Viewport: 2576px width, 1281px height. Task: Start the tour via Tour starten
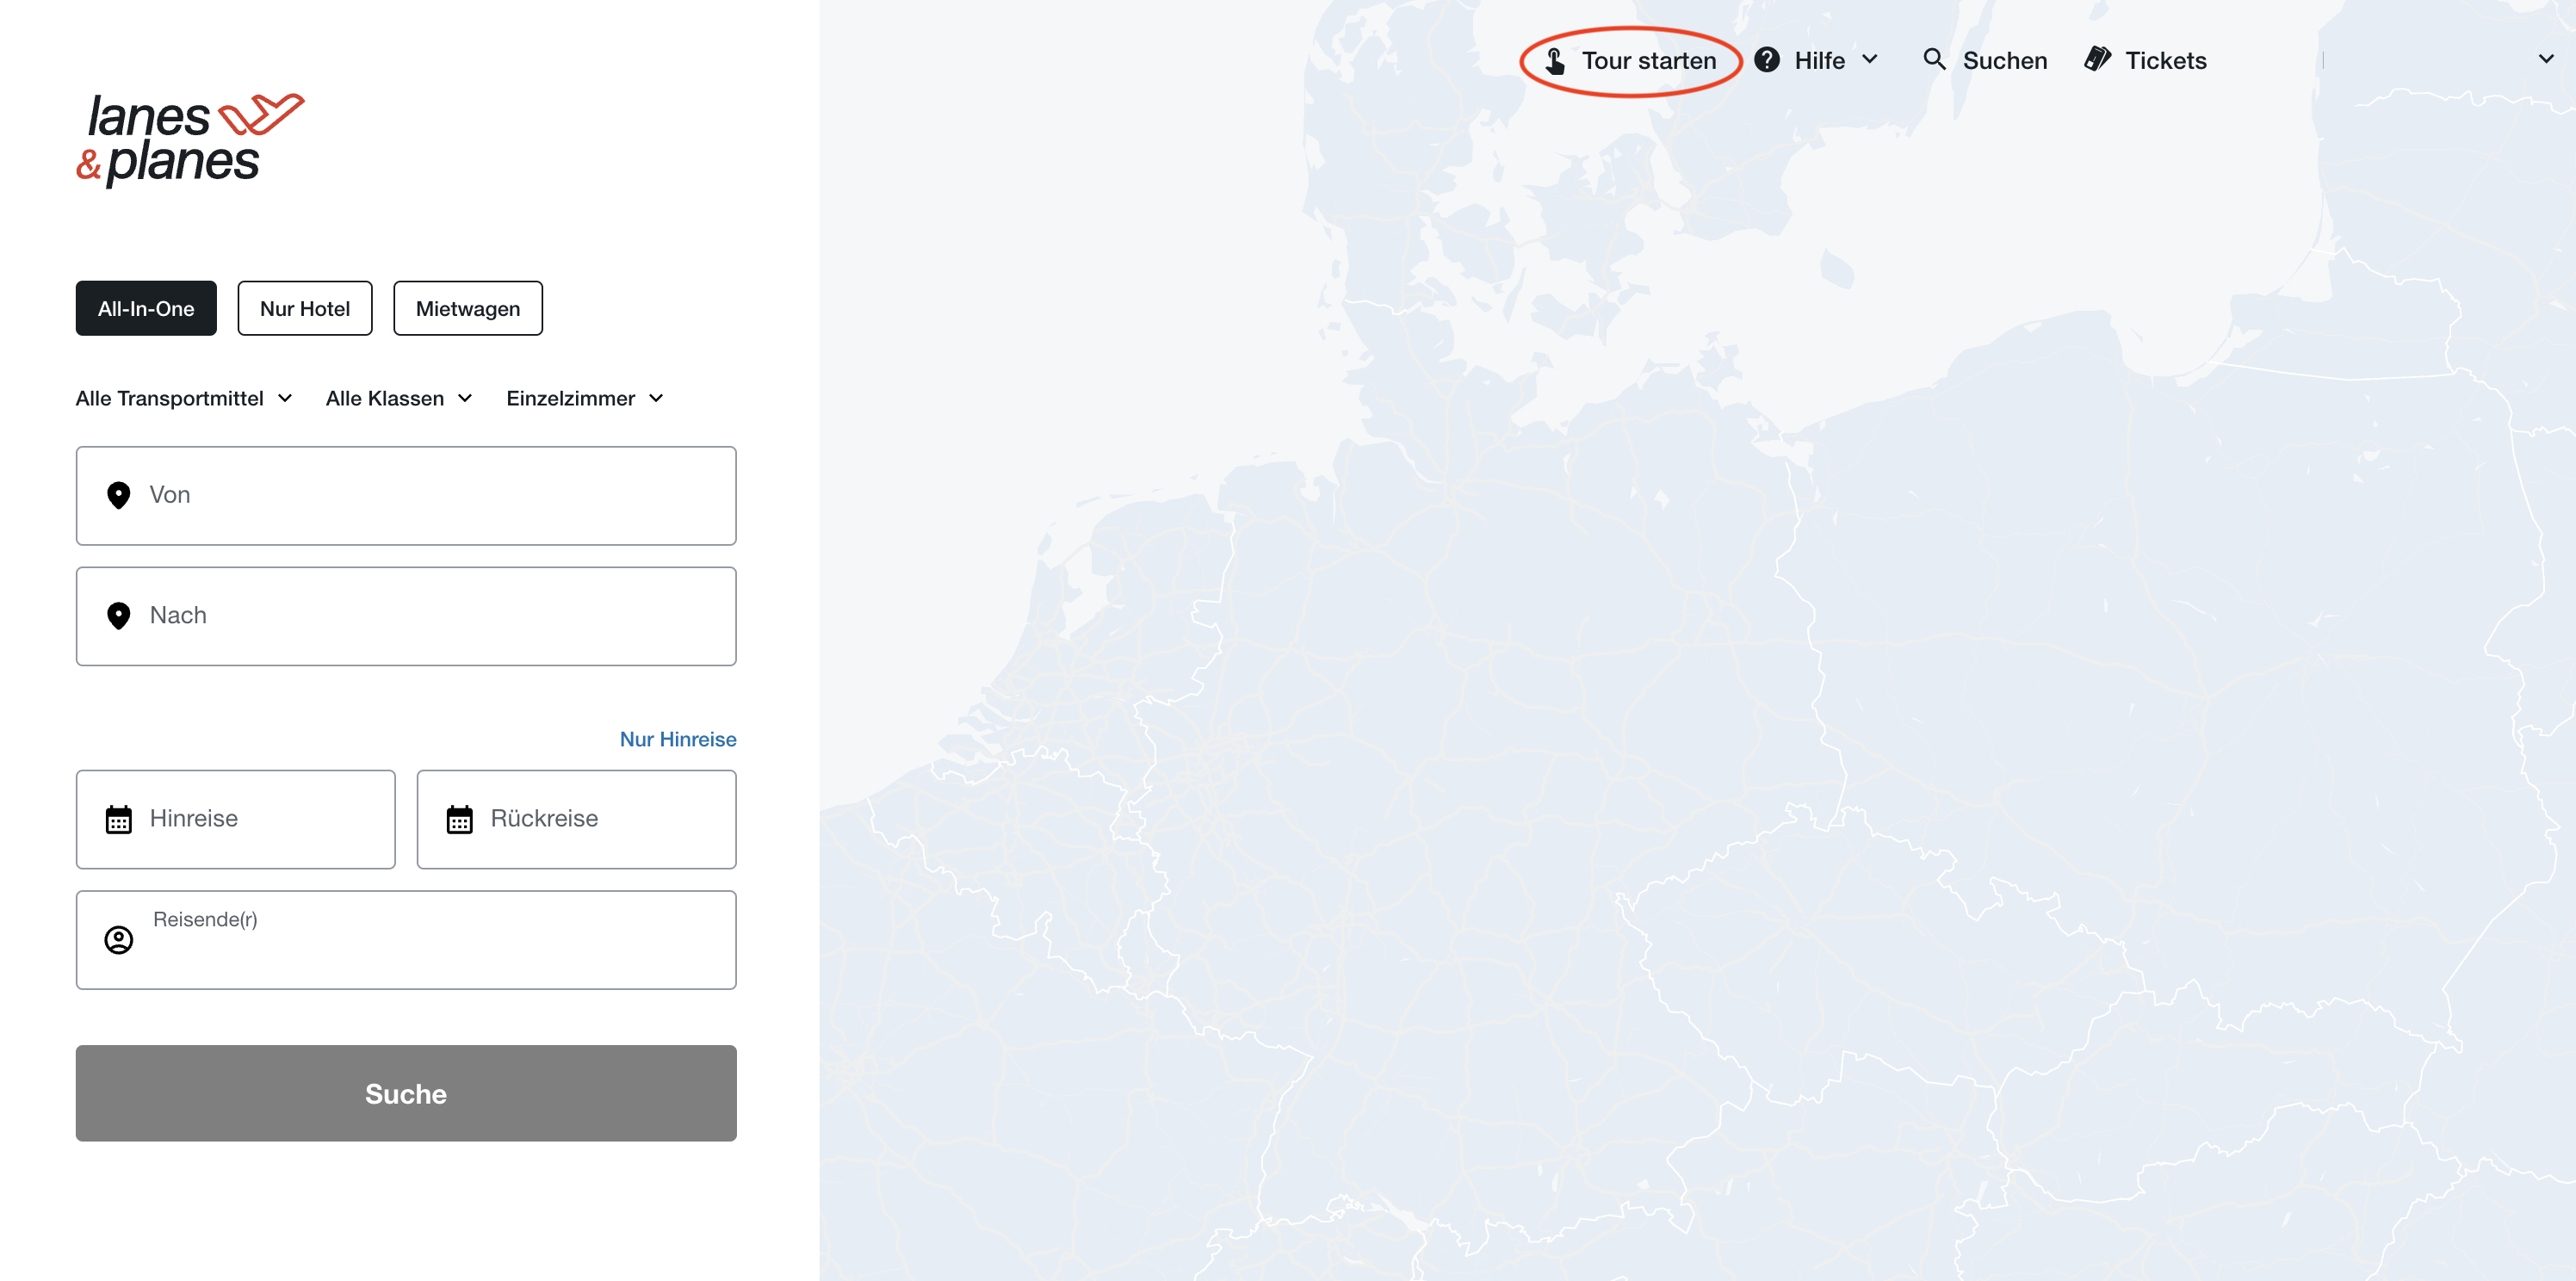pos(1631,61)
